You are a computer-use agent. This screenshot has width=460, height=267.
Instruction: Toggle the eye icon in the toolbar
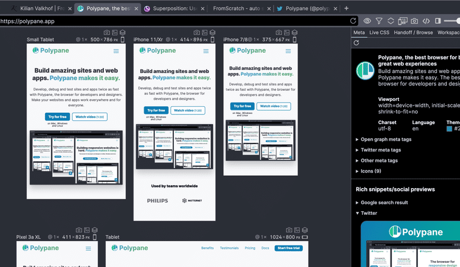coord(367,21)
